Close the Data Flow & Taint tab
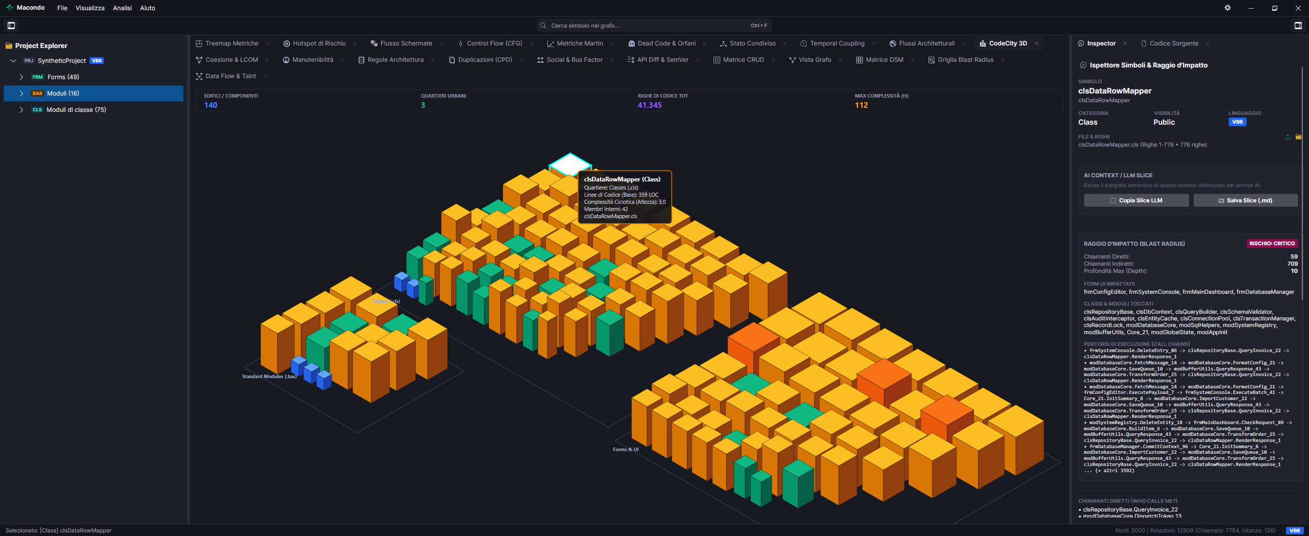The height and width of the screenshot is (536, 1309). 265,76
